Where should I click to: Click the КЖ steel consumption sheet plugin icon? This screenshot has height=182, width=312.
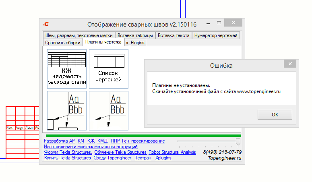[67, 68]
